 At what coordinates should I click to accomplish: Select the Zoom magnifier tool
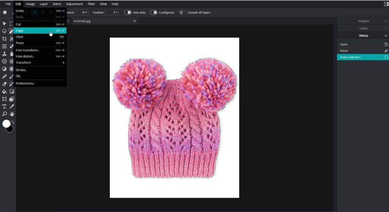pyautogui.click(x=4, y=114)
